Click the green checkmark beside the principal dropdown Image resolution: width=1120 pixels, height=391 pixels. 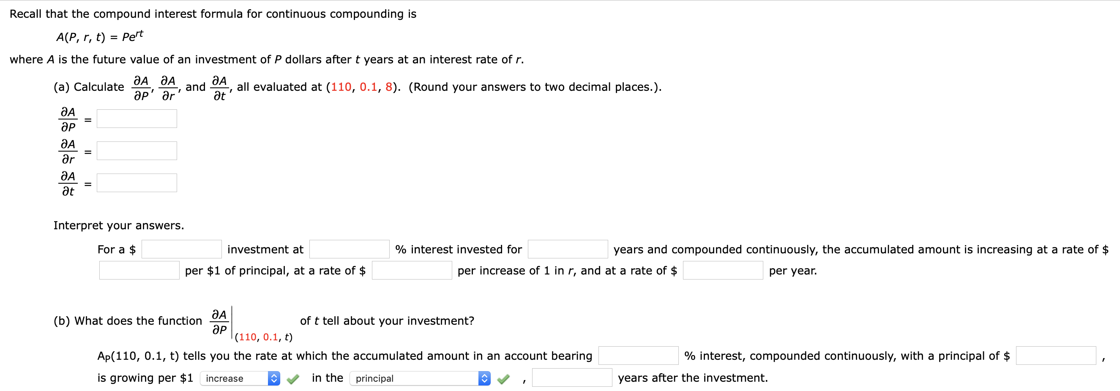[x=503, y=378]
